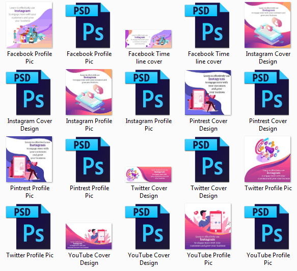Screen dimensions: 297x271
Task: Select the YouTube Profile Pic PSD file
Action: pyautogui.click(x=267, y=226)
